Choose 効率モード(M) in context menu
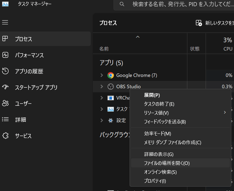This screenshot has width=234, height=191. point(180,133)
